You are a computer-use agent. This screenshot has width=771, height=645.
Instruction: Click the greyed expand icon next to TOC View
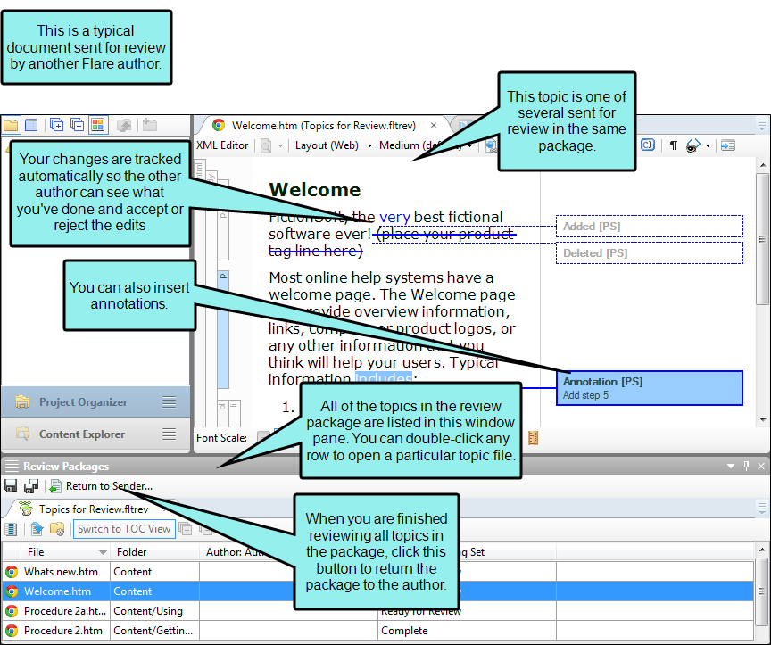186,529
